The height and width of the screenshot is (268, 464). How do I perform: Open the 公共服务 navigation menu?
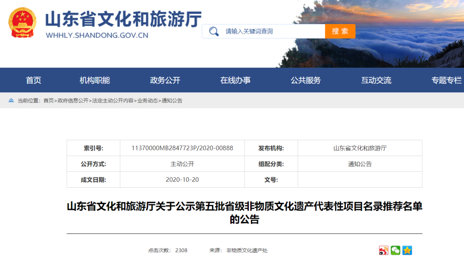pyautogui.click(x=306, y=80)
